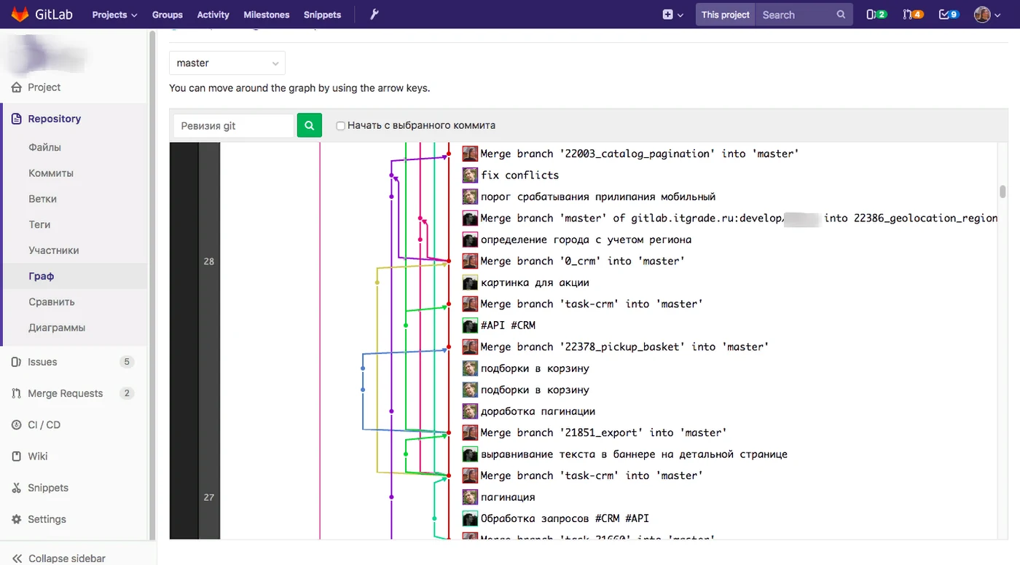Viewport: 1020px width, 565px height.
Task: Click avatar beside 'картинка для акции' commit
Action: [x=470, y=282]
